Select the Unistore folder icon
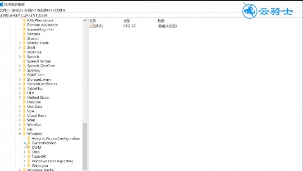This screenshot has width=303, height=171. pos(24,102)
